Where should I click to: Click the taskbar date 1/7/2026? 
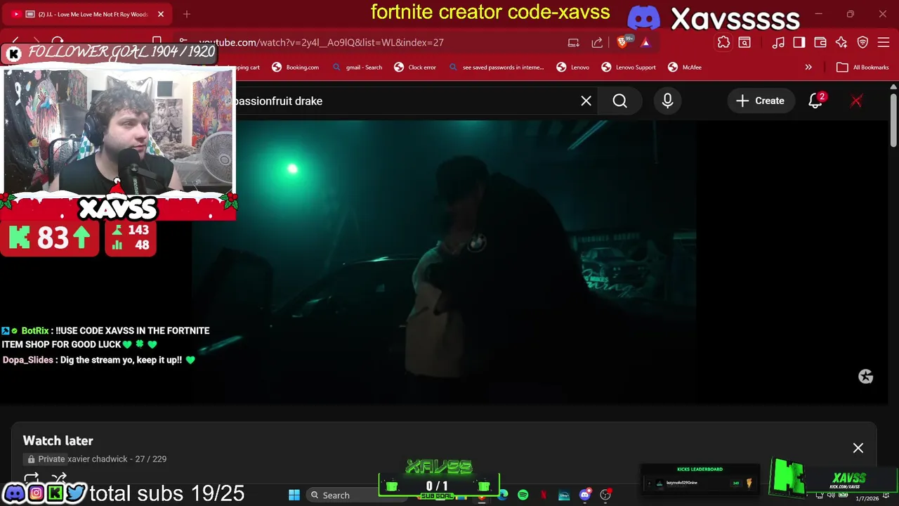tap(867, 498)
